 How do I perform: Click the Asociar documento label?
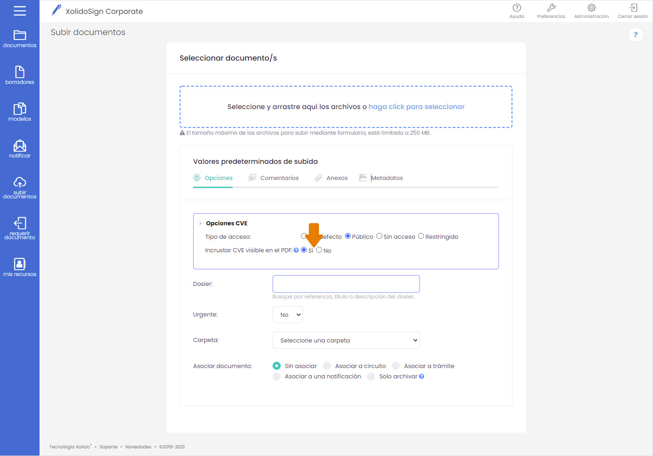[x=223, y=366]
